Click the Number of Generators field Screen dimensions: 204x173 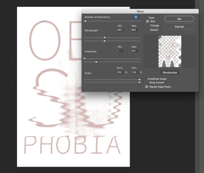point(136,17)
